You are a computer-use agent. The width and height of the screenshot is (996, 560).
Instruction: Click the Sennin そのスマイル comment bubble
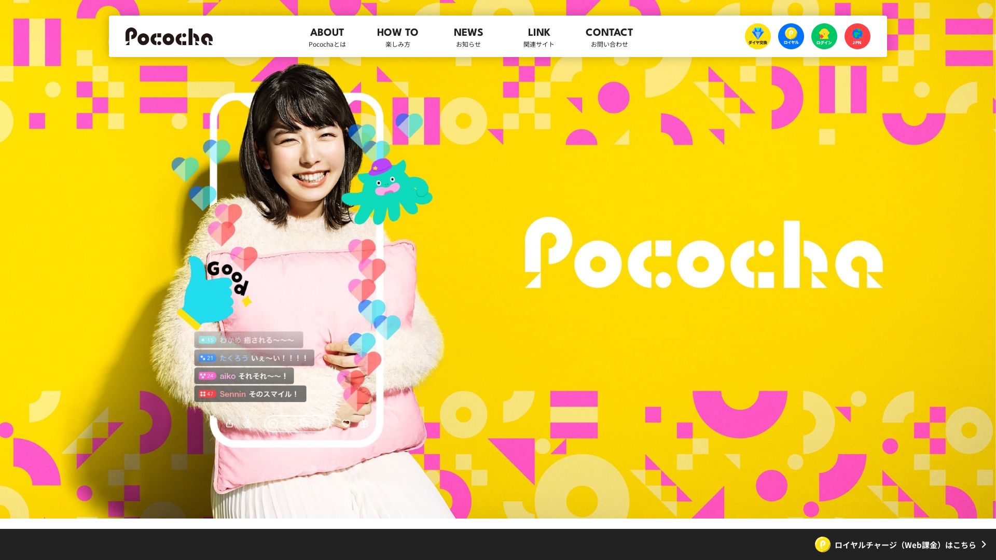pyautogui.click(x=250, y=394)
